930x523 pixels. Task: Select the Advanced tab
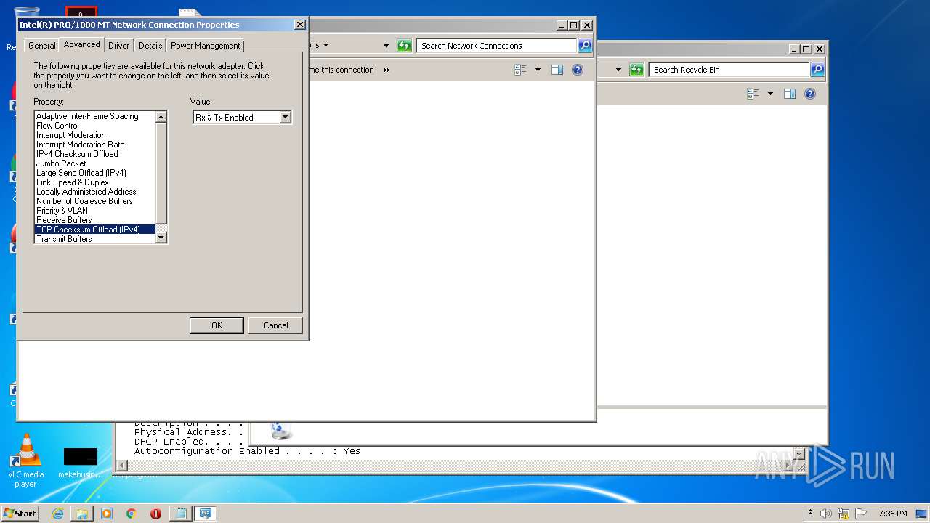(x=81, y=44)
